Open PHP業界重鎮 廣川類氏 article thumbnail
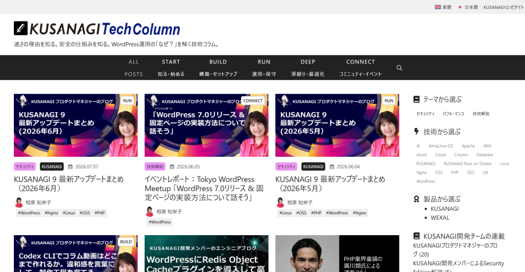This screenshot has height=272, width=525. (337, 254)
